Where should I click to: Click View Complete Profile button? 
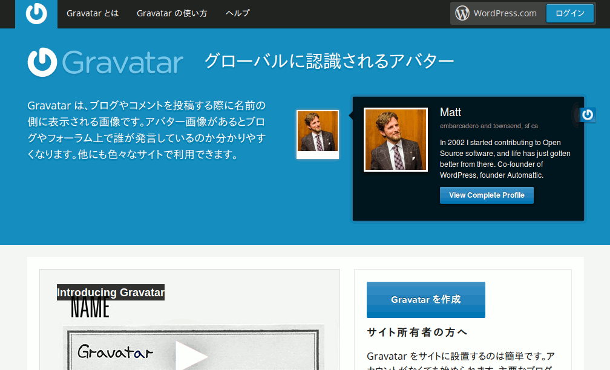click(487, 195)
